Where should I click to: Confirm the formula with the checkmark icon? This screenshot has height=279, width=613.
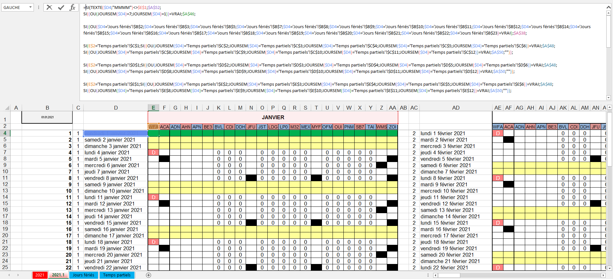click(x=61, y=7)
